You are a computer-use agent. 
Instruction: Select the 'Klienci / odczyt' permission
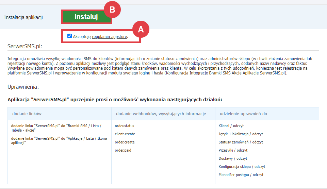pos(231,126)
